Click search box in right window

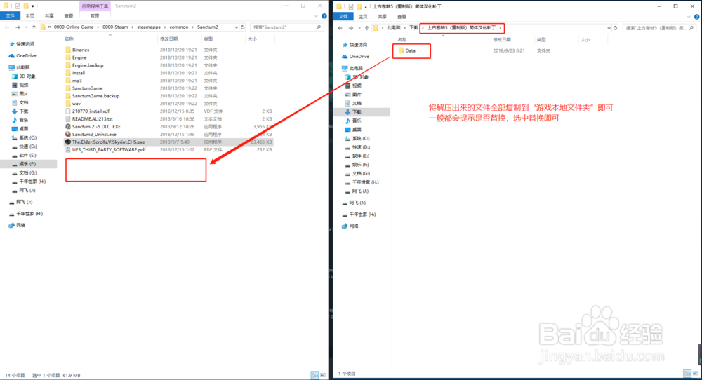658,28
